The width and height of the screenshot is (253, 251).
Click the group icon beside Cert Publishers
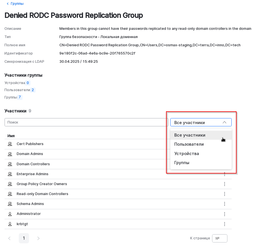tap(10, 144)
